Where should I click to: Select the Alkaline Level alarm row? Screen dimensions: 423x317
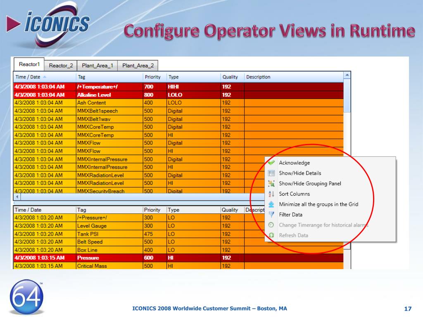(x=178, y=95)
